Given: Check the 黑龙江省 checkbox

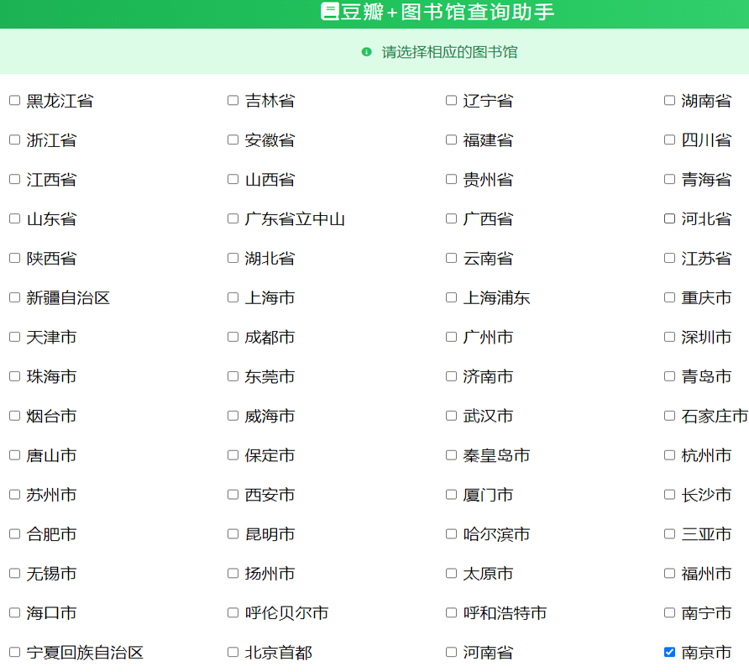Looking at the screenshot, I should pyautogui.click(x=14, y=101).
